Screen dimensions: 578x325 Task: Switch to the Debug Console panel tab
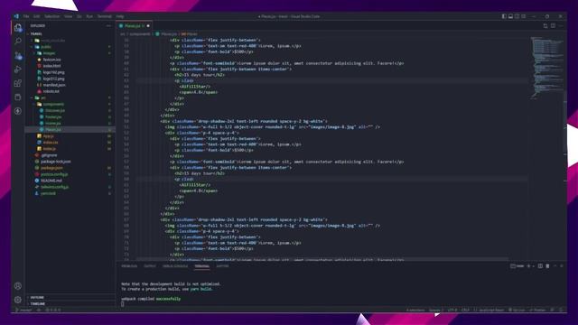point(175,265)
